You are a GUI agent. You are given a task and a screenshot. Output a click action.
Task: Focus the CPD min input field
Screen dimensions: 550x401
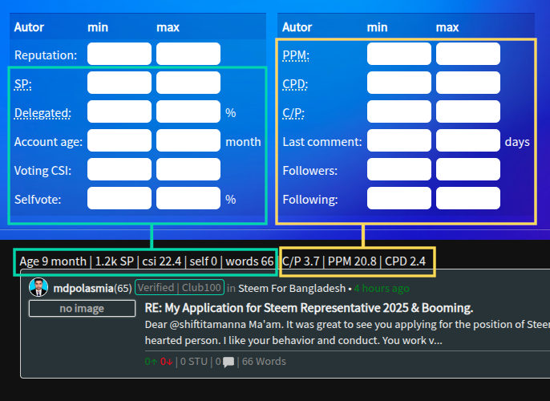coord(399,83)
